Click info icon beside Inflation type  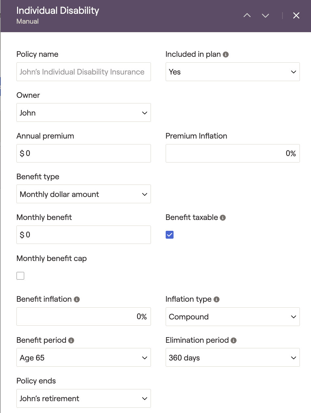pyautogui.click(x=217, y=299)
